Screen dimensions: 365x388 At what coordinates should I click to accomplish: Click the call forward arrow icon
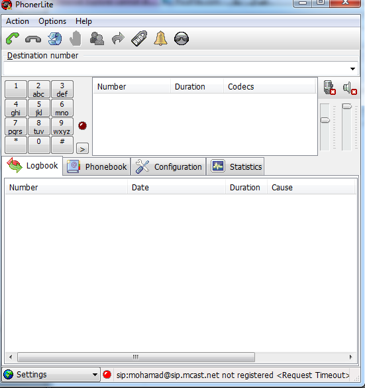(118, 38)
